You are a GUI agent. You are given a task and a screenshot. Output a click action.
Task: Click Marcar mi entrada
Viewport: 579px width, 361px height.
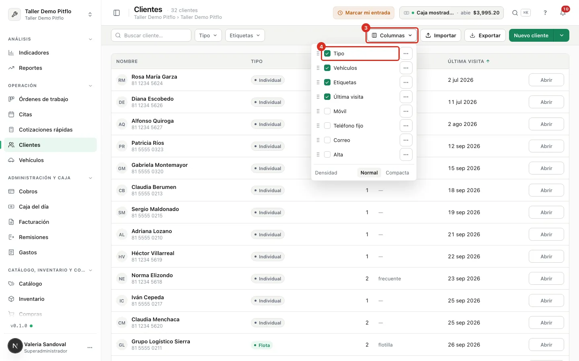363,13
